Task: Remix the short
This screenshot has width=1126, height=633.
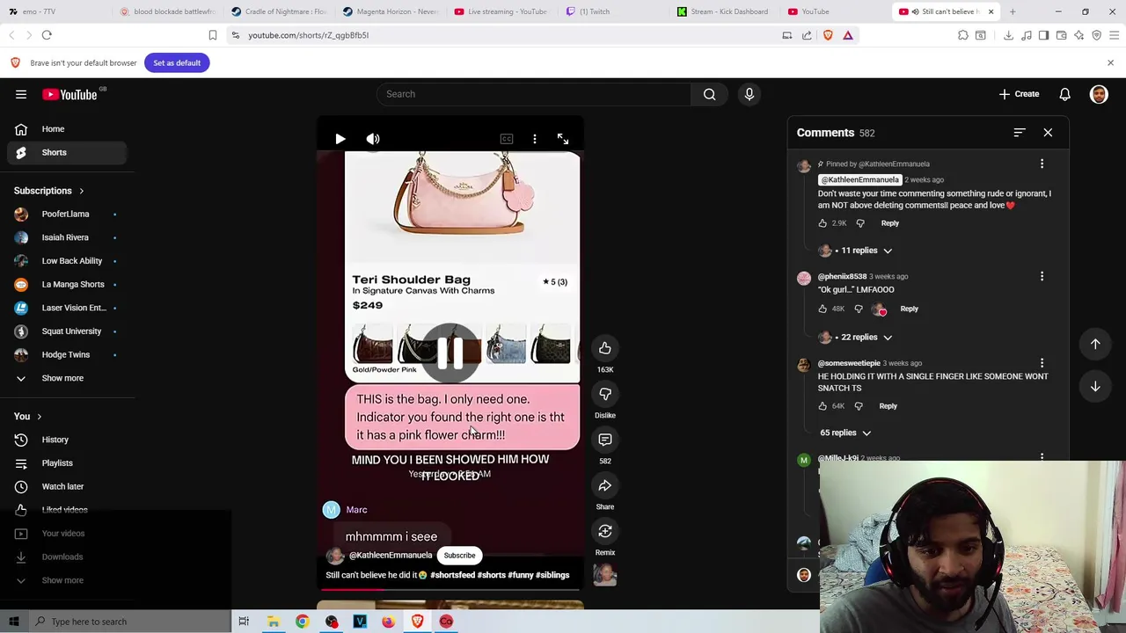Action: coord(605,531)
